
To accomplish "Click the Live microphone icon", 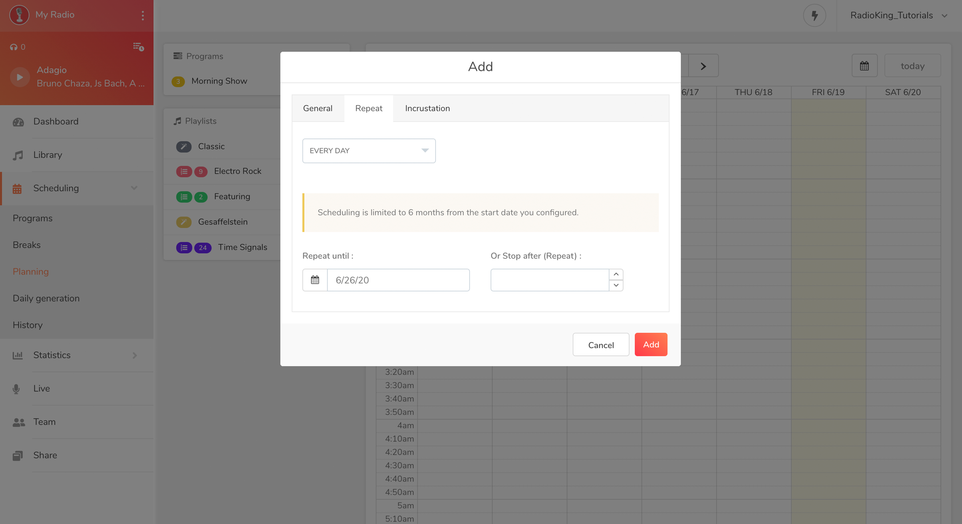I will tap(16, 389).
